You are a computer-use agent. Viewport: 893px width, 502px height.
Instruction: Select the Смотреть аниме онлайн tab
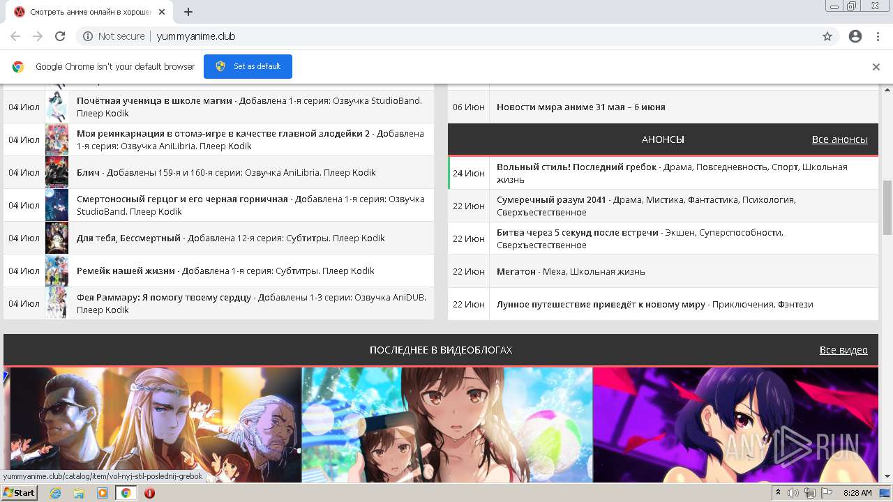click(91, 12)
